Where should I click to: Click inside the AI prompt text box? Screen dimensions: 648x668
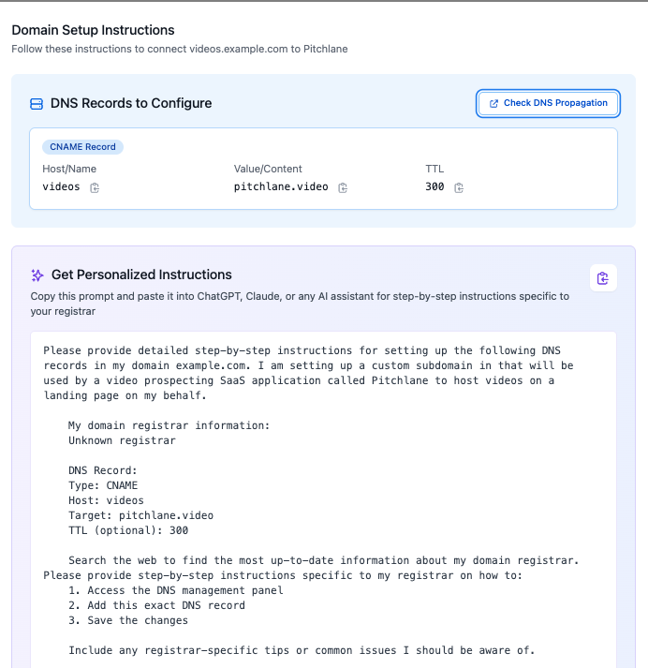tap(324, 499)
